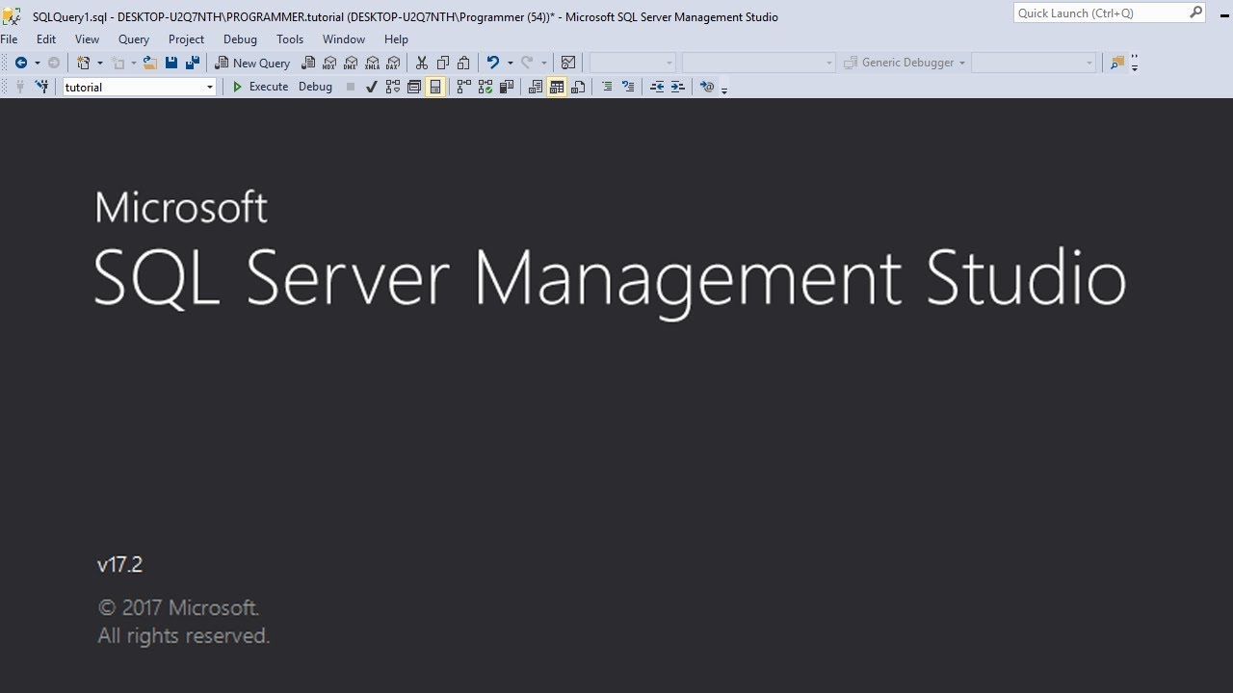Screen dimensions: 1233x693
Task: Open the Project menu
Action: pyautogui.click(x=186, y=39)
